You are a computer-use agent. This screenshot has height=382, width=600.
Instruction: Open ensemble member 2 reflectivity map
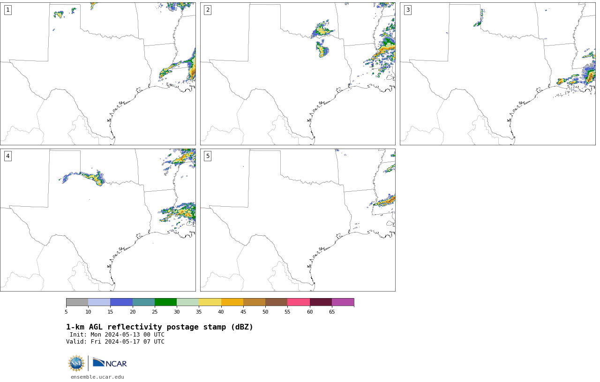coord(298,74)
